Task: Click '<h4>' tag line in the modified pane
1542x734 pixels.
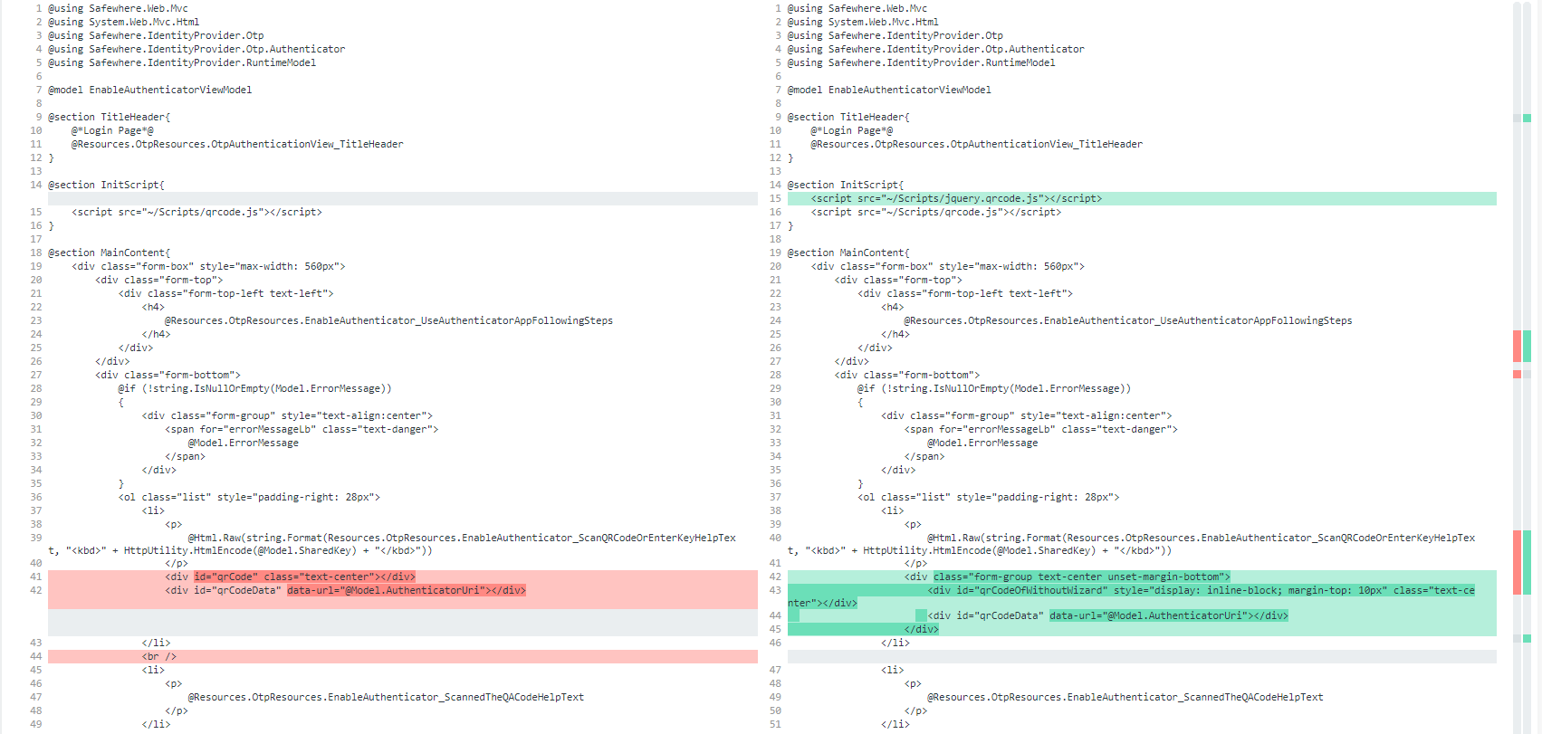Action: tap(892, 307)
